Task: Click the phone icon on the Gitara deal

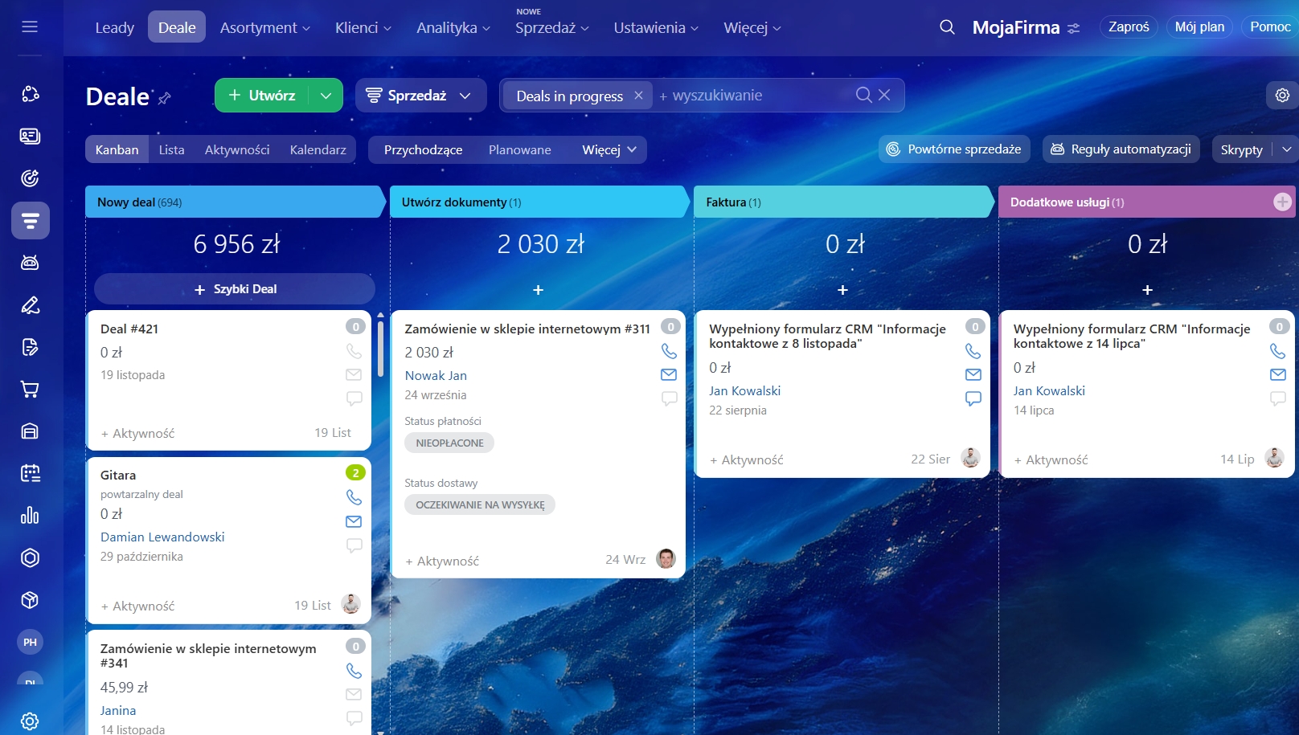Action: (x=354, y=497)
